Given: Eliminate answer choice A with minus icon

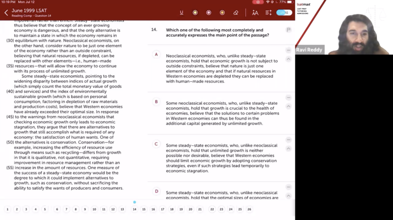Looking at the screenshot, I should click(x=289, y=50).
